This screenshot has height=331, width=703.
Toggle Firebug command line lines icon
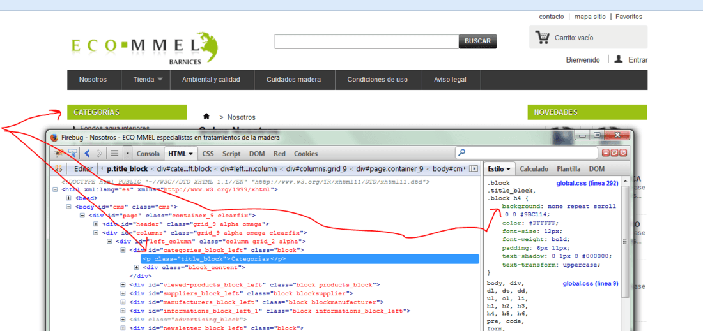click(x=114, y=153)
